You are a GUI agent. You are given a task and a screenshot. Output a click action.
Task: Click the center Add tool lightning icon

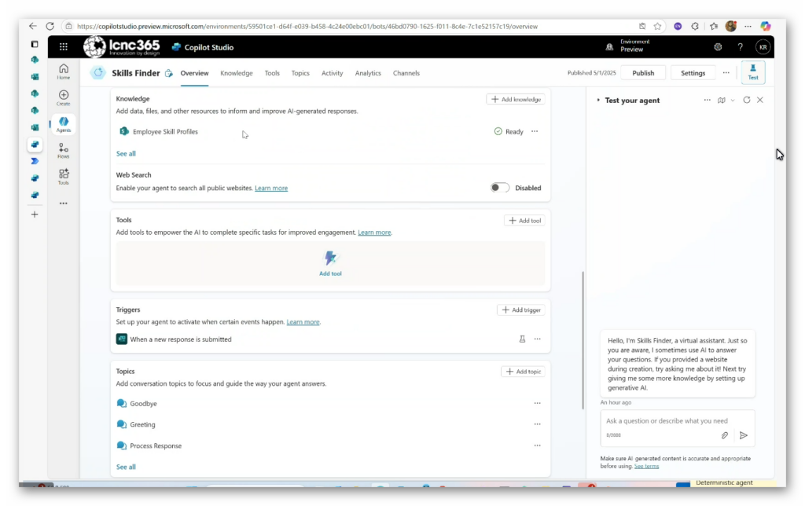tap(330, 258)
